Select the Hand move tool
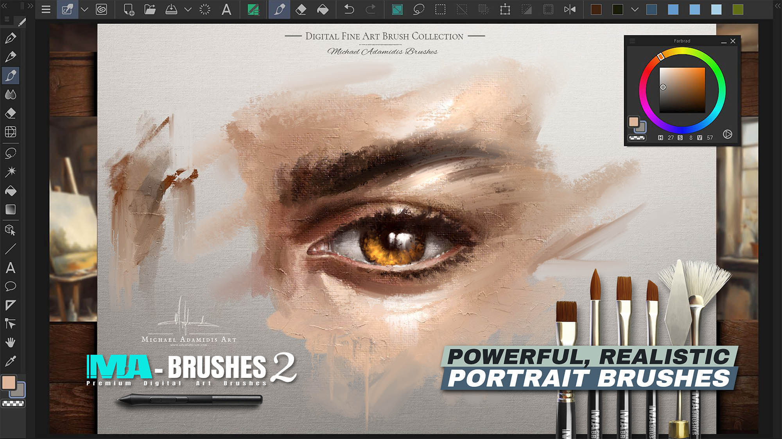This screenshot has width=782, height=439. pos(11,342)
